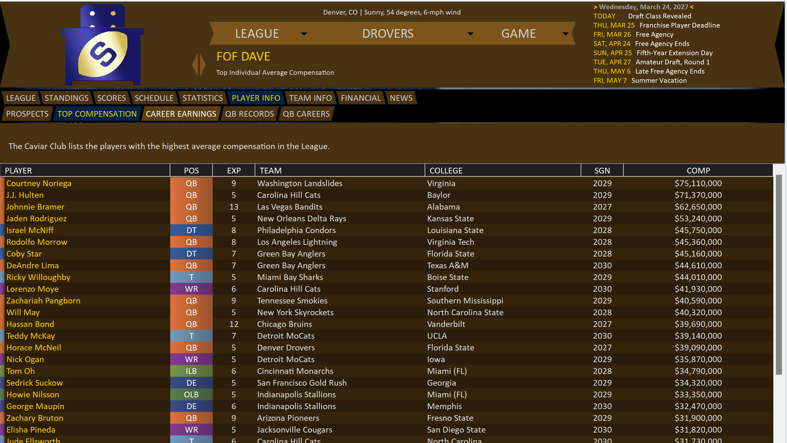Switch to the FINANCIAL tab
This screenshot has height=443, width=787.
click(x=361, y=98)
